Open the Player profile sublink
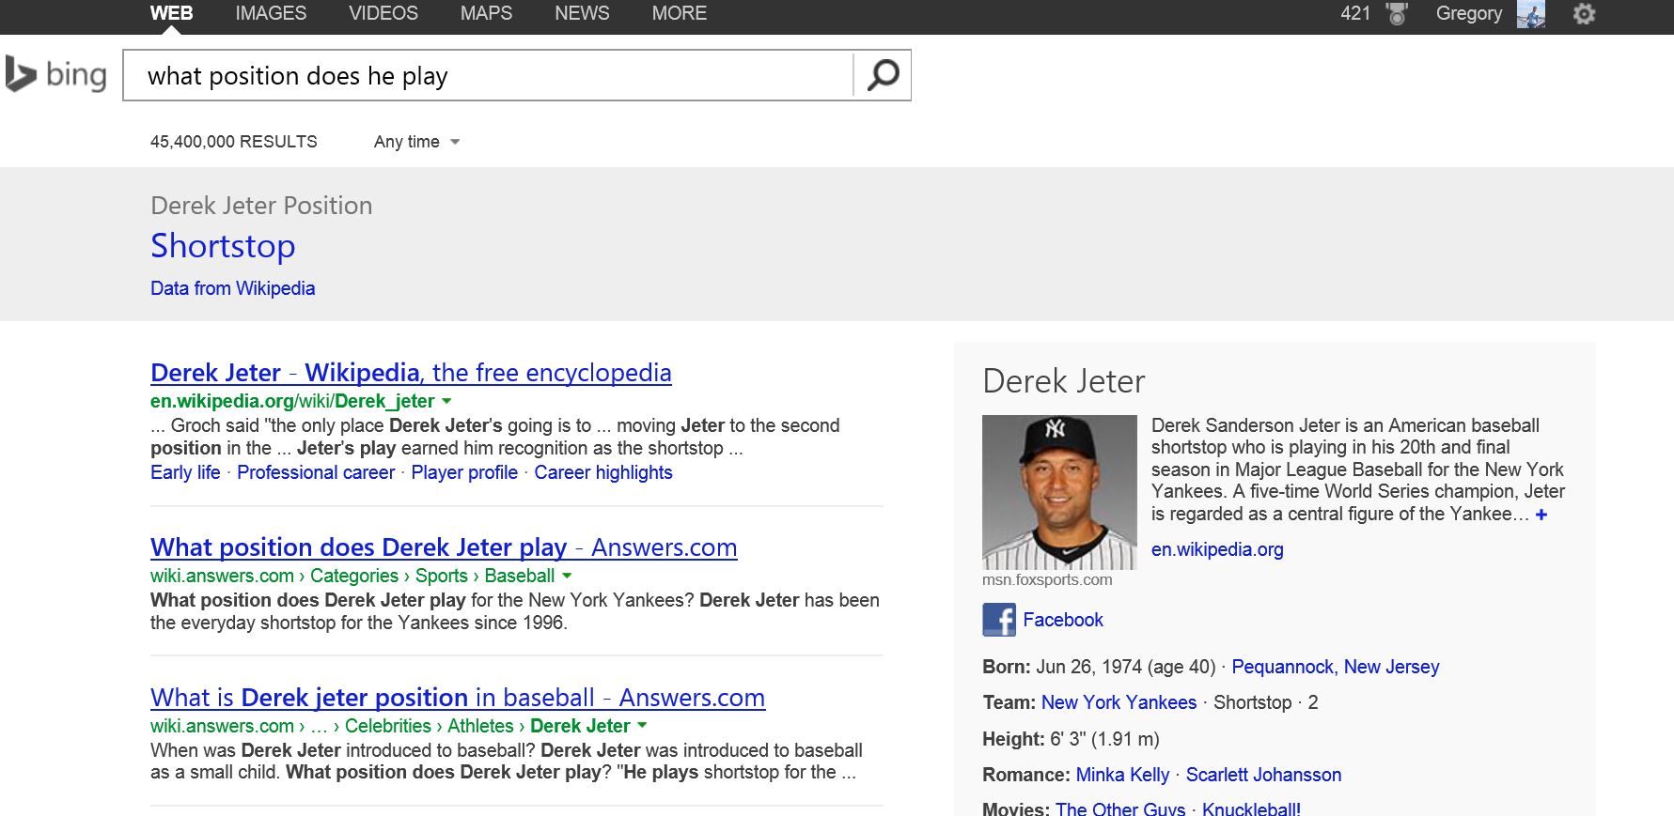Image resolution: width=1674 pixels, height=816 pixels. pos(464,472)
